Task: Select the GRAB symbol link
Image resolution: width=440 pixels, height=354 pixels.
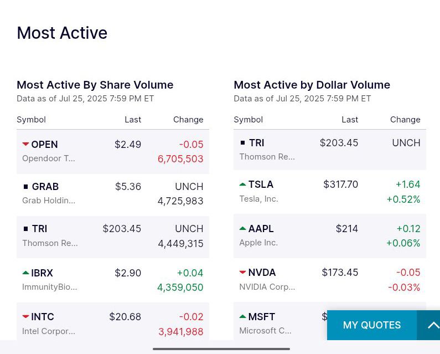Action: tap(45, 187)
